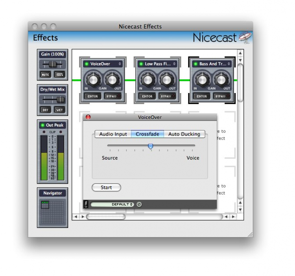
Task: Set the mix to fully DRY
Action: pos(45,110)
